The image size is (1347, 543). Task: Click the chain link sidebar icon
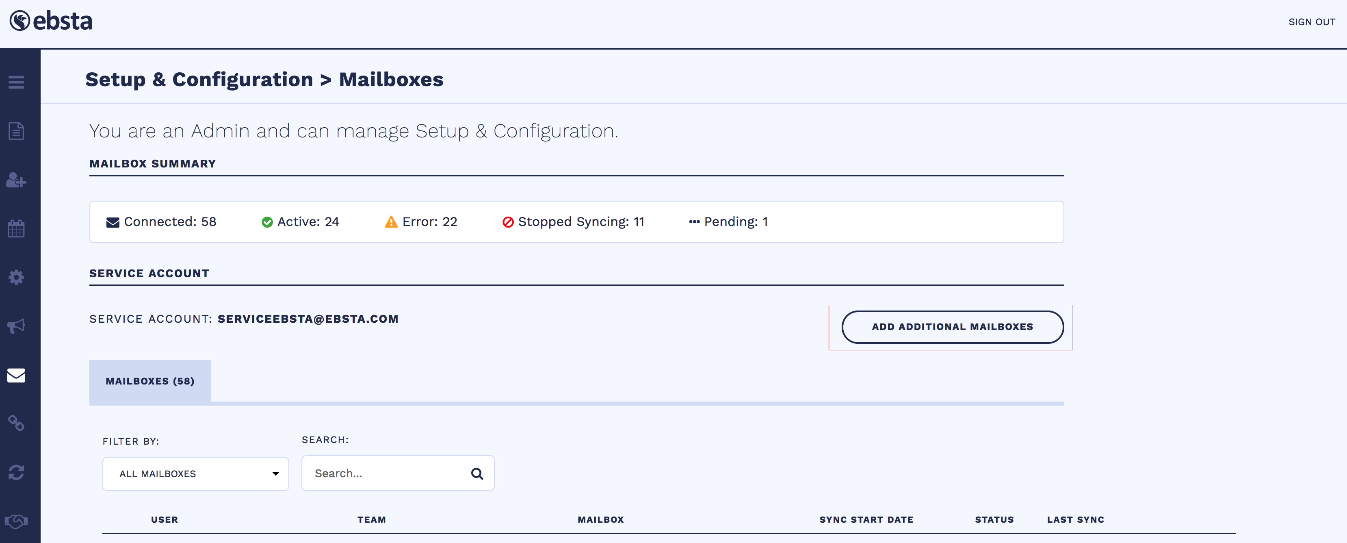point(16,423)
